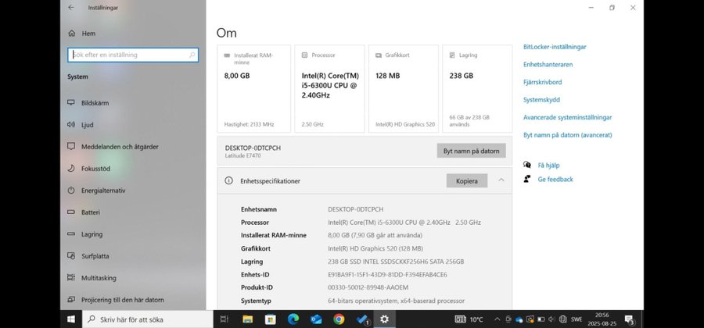Open Outlook from the taskbar
The image size is (704, 328).
click(316, 319)
